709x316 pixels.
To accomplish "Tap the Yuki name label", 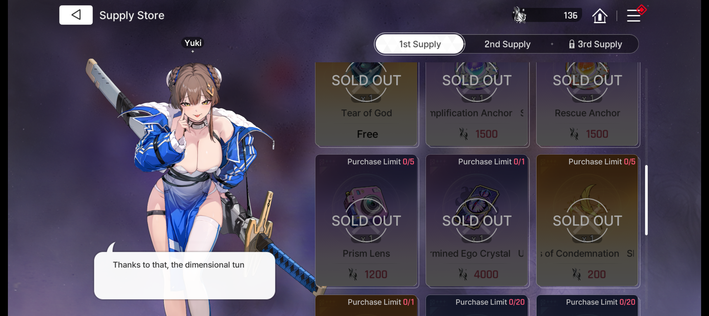I will [x=193, y=43].
